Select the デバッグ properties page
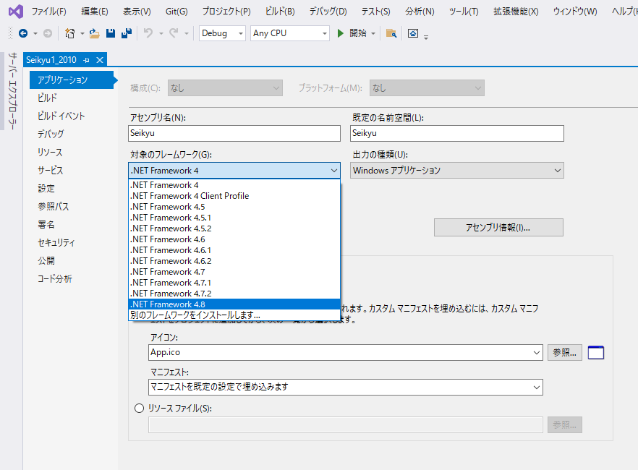Image resolution: width=638 pixels, height=470 pixels. point(51,134)
